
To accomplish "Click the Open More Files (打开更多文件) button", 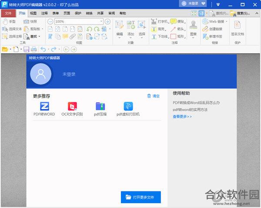I will point(141,197).
